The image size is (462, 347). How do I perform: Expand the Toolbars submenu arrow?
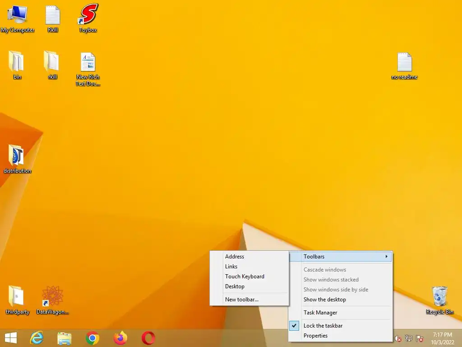pos(386,257)
